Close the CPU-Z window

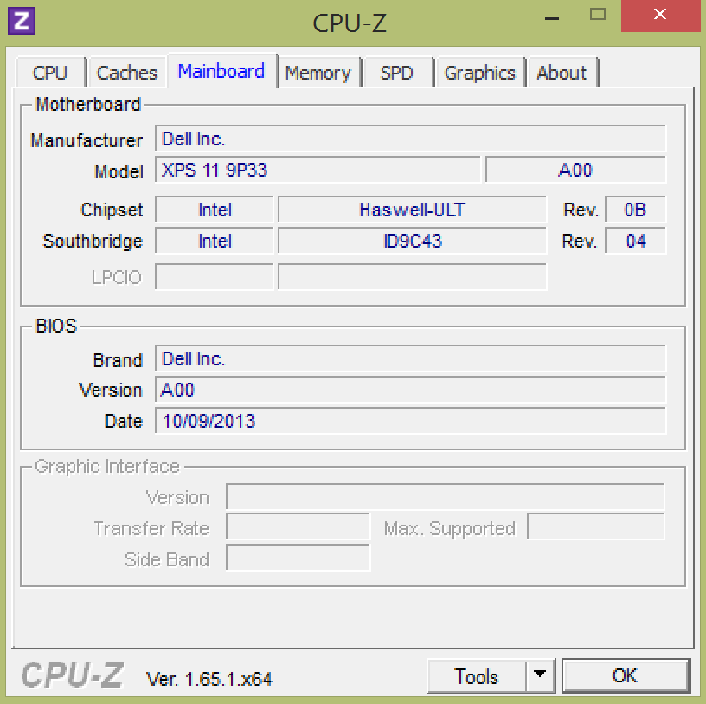click(660, 16)
